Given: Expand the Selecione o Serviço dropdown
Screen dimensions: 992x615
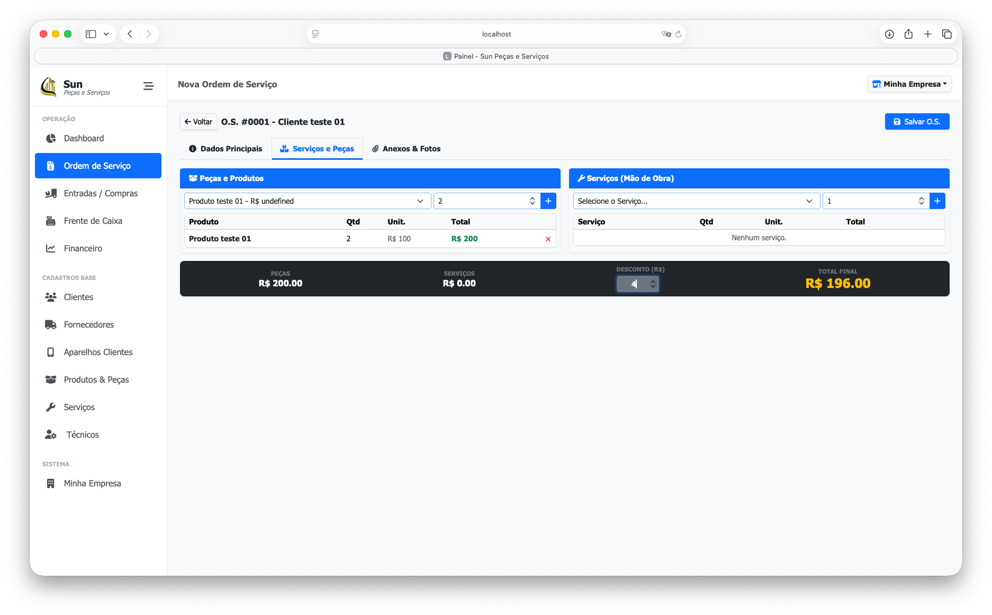Looking at the screenshot, I should [696, 201].
